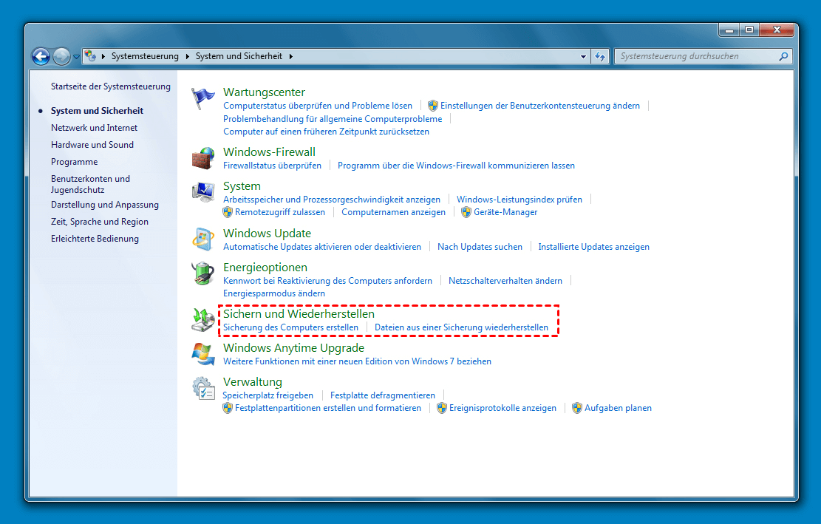Click Sicherung des Computers erstellen link
The width and height of the screenshot is (821, 524).
point(290,327)
